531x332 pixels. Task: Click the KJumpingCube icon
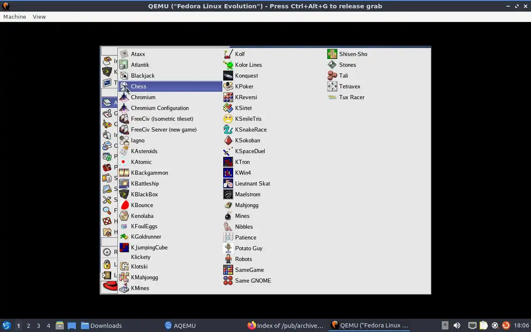click(124, 247)
